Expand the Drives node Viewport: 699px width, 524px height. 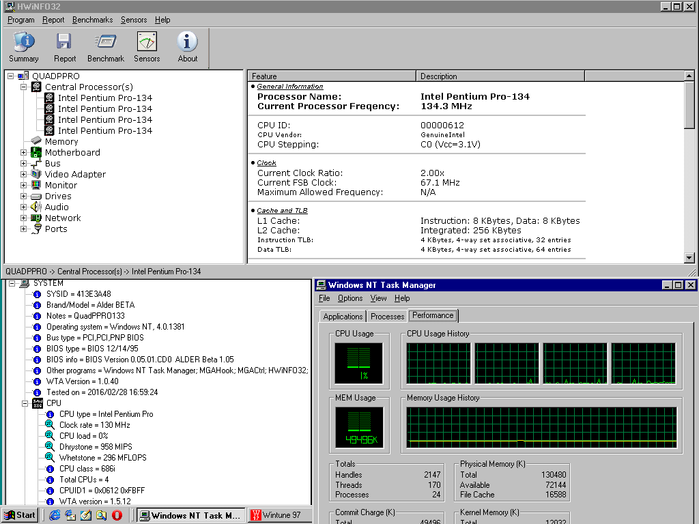tap(24, 196)
